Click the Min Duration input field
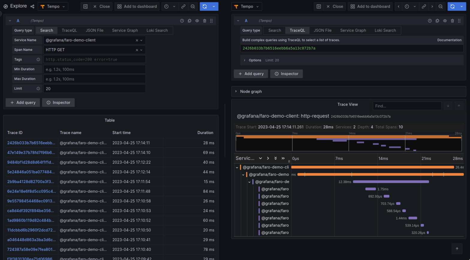This screenshot has height=260, width=470. tap(94, 69)
